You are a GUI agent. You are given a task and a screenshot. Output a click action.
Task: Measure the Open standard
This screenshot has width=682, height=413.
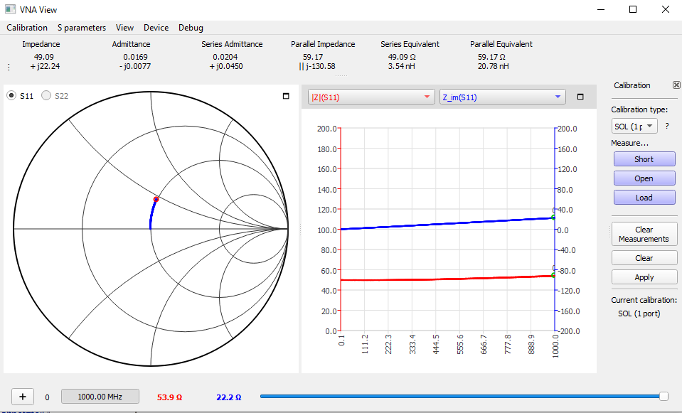644,178
